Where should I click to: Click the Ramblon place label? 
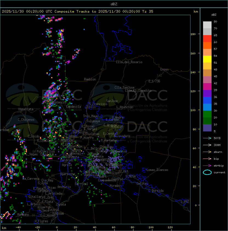tap(90, 79)
